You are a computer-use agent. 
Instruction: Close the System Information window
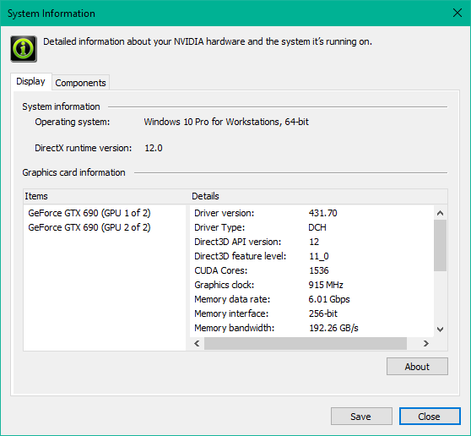(x=457, y=13)
